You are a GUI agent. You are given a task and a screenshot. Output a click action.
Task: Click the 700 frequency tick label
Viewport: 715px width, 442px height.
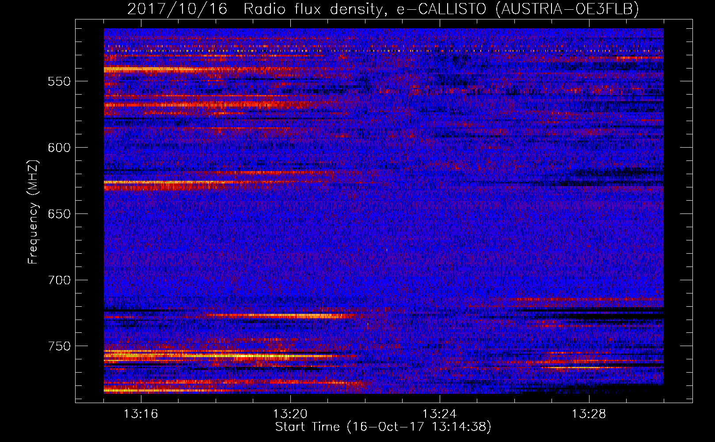coord(59,281)
